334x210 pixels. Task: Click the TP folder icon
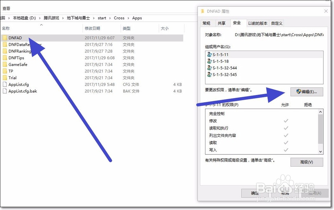coord(5,71)
